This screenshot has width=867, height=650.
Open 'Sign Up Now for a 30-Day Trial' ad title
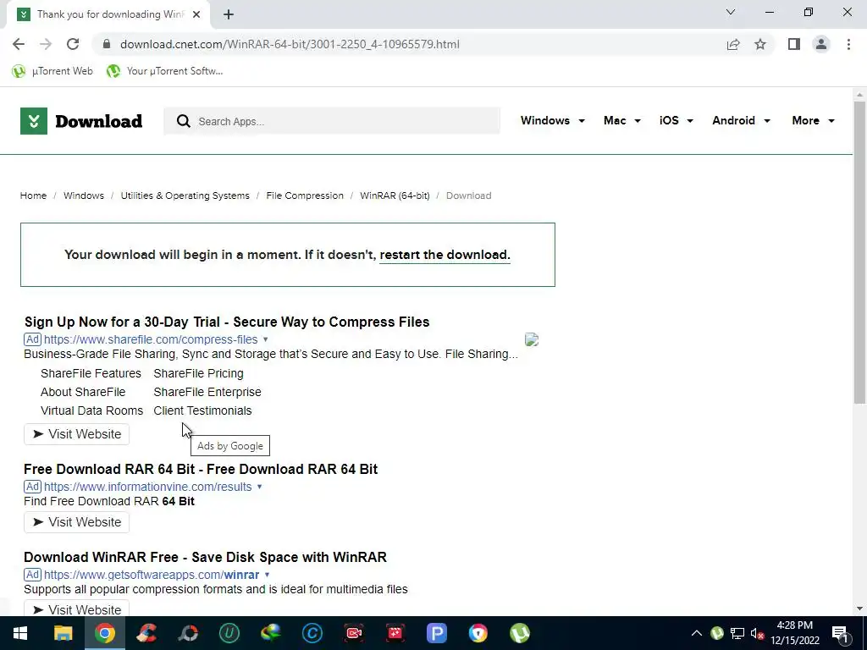[227, 322]
